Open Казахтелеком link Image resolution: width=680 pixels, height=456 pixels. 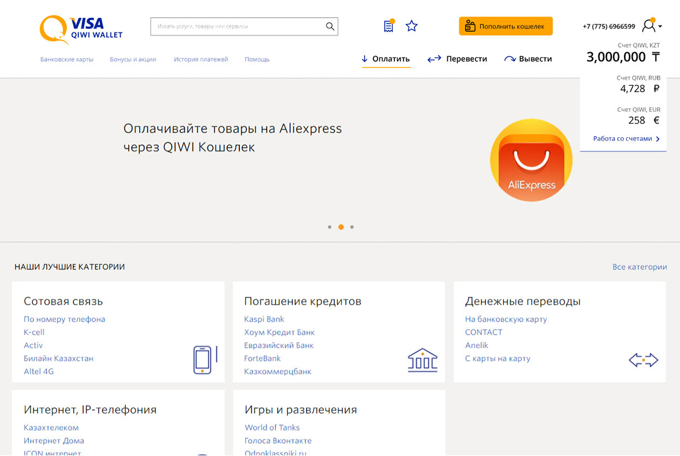[51, 428]
